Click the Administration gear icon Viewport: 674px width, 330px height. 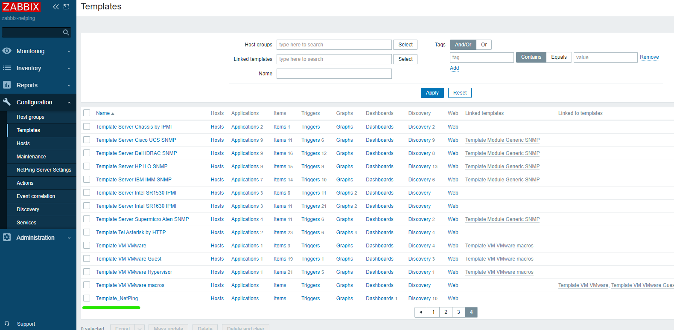click(x=7, y=238)
